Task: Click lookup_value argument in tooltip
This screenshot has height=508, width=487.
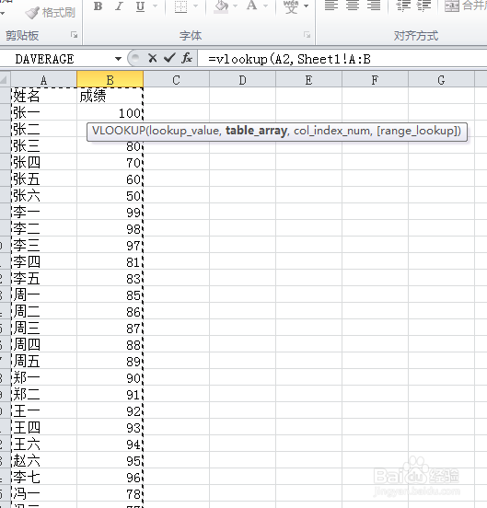Action: pos(183,132)
